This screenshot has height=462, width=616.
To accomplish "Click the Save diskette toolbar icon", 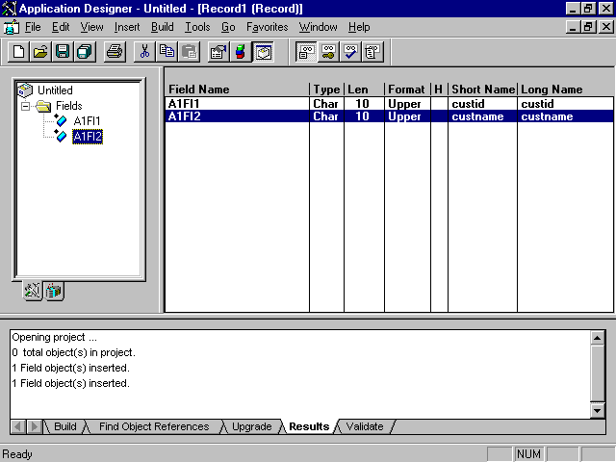I will coord(63,52).
